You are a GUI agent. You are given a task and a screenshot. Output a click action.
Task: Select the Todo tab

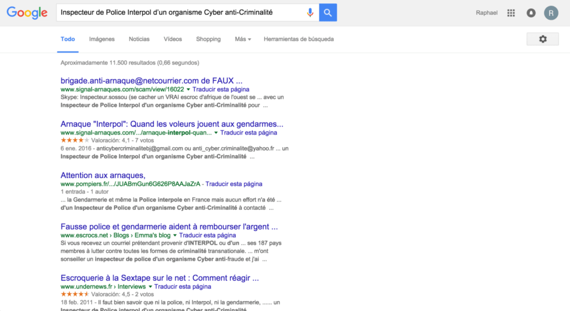click(68, 39)
